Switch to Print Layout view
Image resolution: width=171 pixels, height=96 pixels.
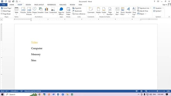pyautogui.click(x=141, y=91)
